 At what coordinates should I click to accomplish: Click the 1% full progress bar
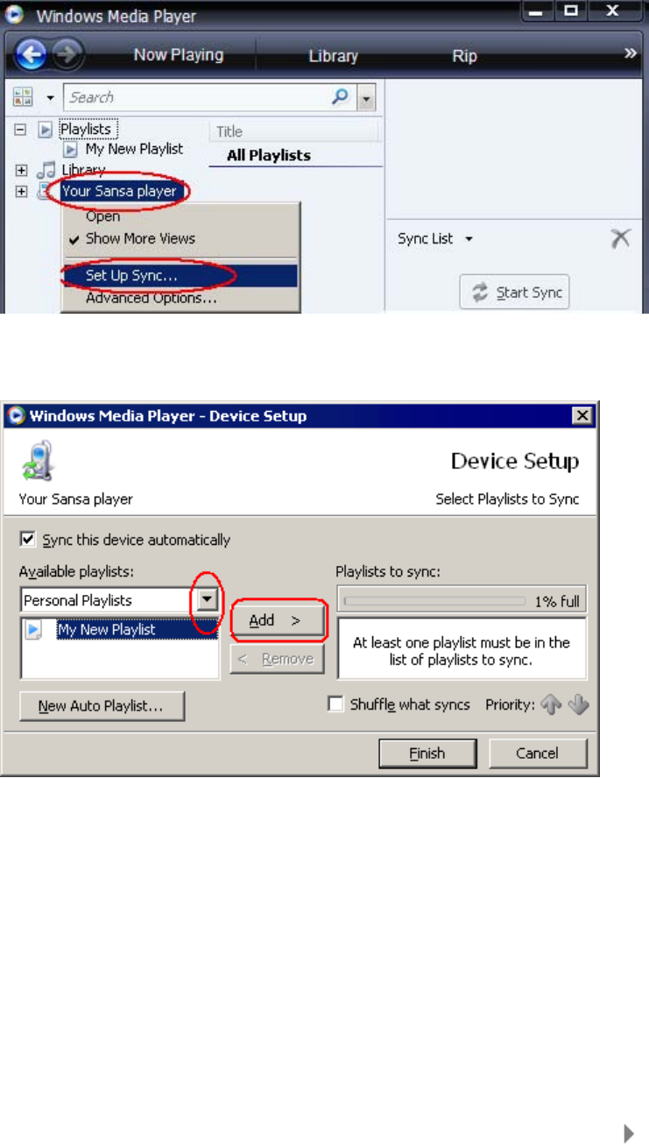click(462, 601)
